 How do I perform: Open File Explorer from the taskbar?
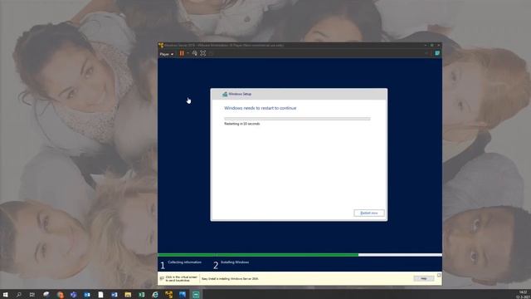[x=128, y=295]
